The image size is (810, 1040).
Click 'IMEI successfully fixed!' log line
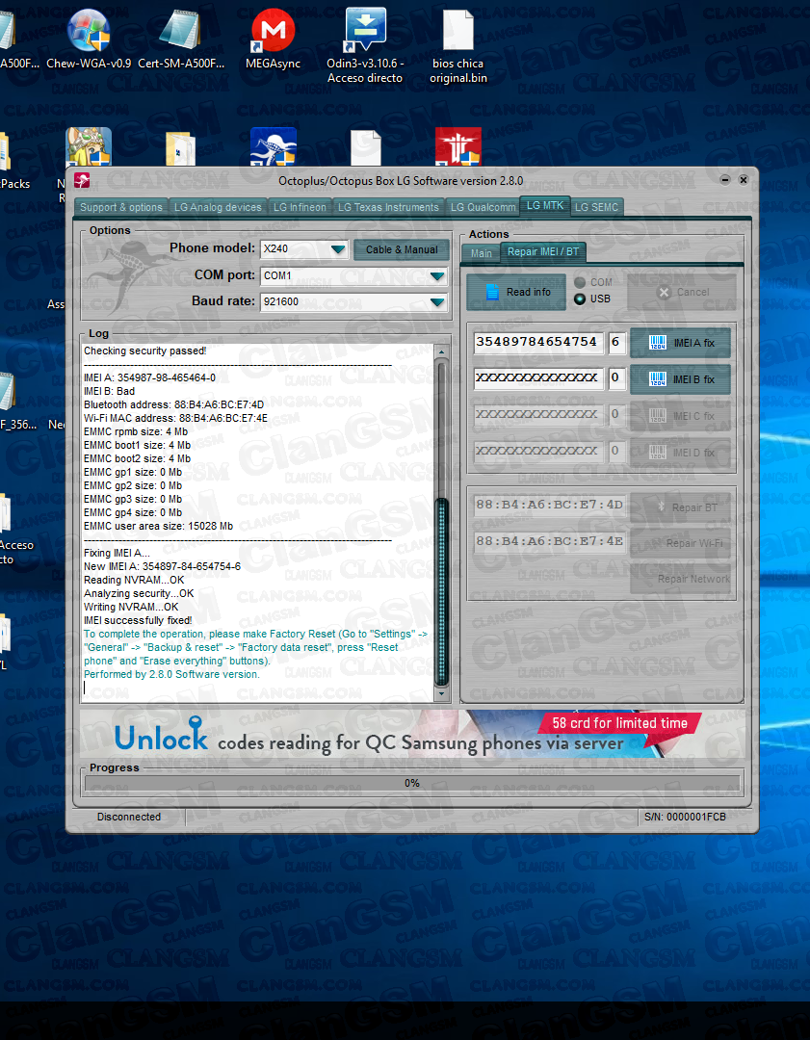click(x=138, y=620)
